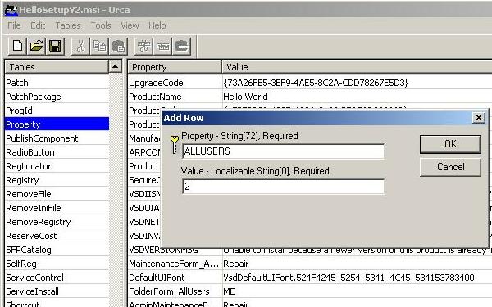Click the Tables toolbar icon after Paste
492x307 pixels.
144,47
